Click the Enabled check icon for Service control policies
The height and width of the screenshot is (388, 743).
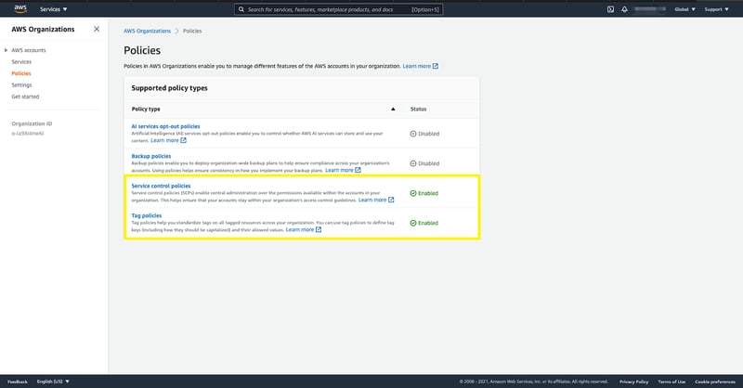click(413, 193)
